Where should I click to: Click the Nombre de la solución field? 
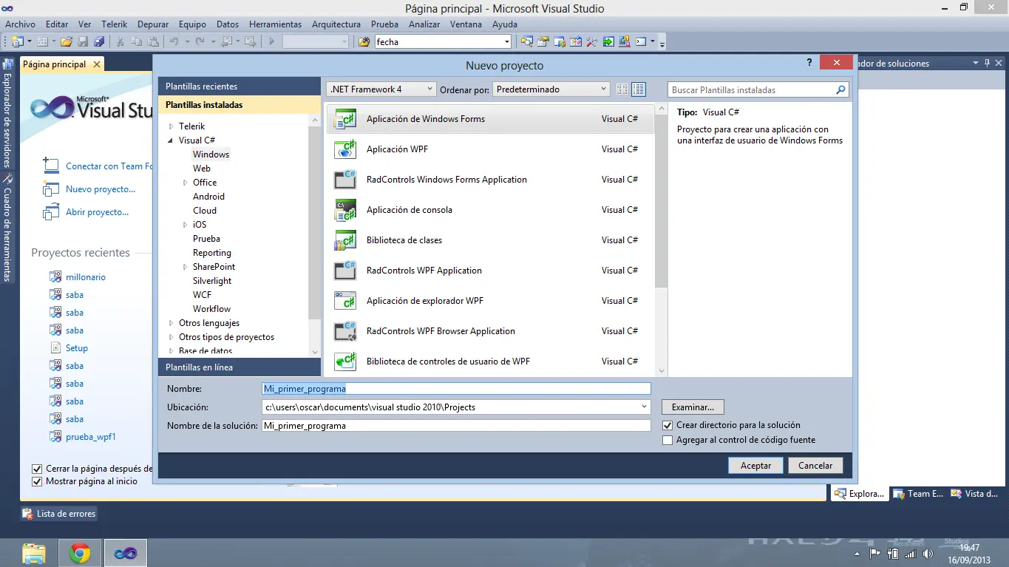tap(456, 426)
